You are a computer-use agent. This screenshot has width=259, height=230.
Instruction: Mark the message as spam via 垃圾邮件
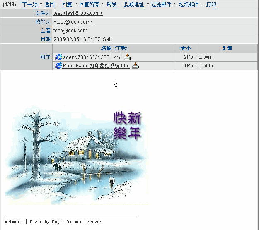pos(189,5)
